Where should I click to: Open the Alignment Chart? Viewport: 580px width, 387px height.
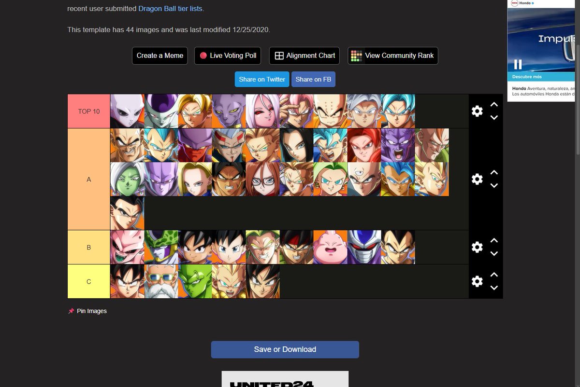click(x=305, y=55)
